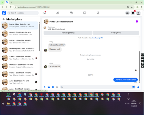Screen dimensions: 144x115
Task: Click the side toolbar settings gear
Action: [x=143, y=66]
